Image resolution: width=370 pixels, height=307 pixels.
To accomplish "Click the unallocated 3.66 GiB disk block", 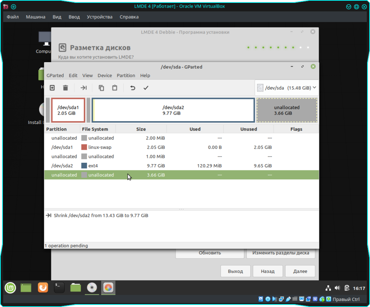I will tap(287, 110).
